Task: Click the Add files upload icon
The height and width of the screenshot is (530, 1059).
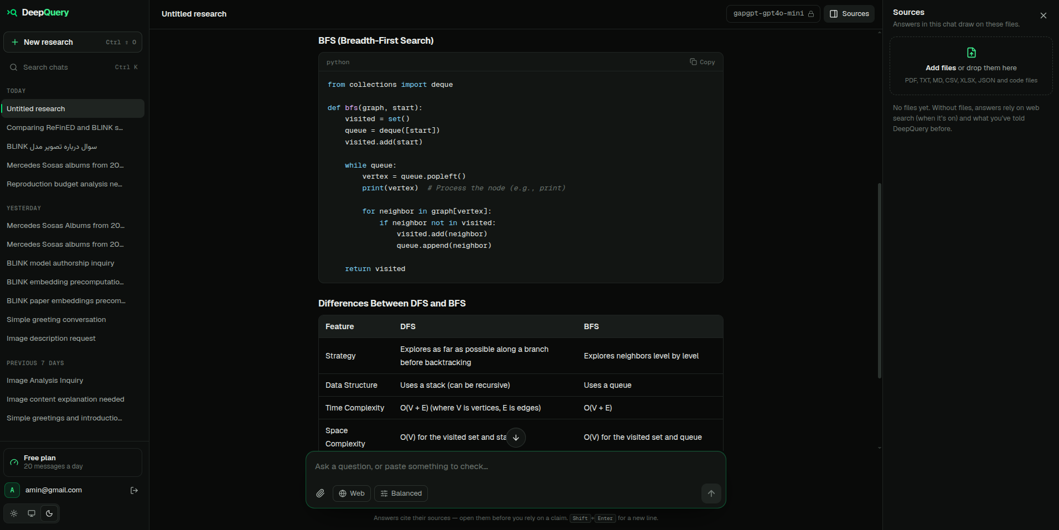Action: coord(971,53)
